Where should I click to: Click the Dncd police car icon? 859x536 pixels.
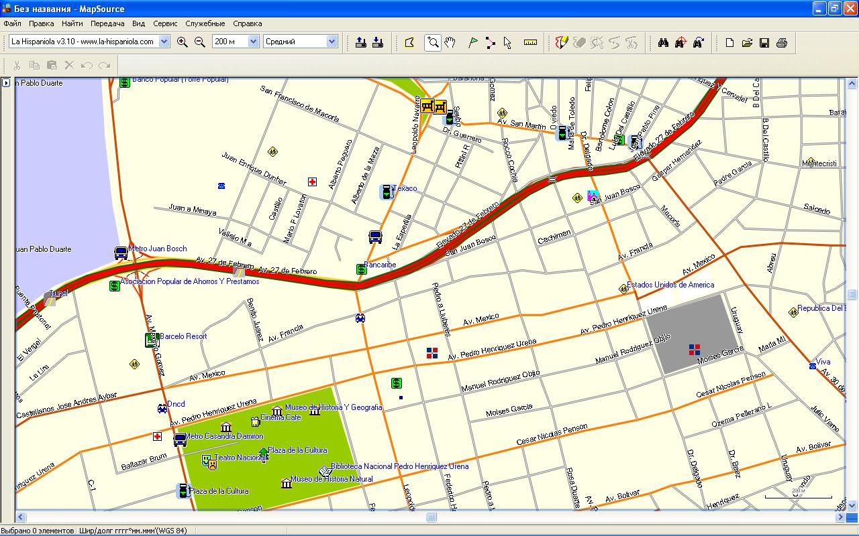pos(162,407)
